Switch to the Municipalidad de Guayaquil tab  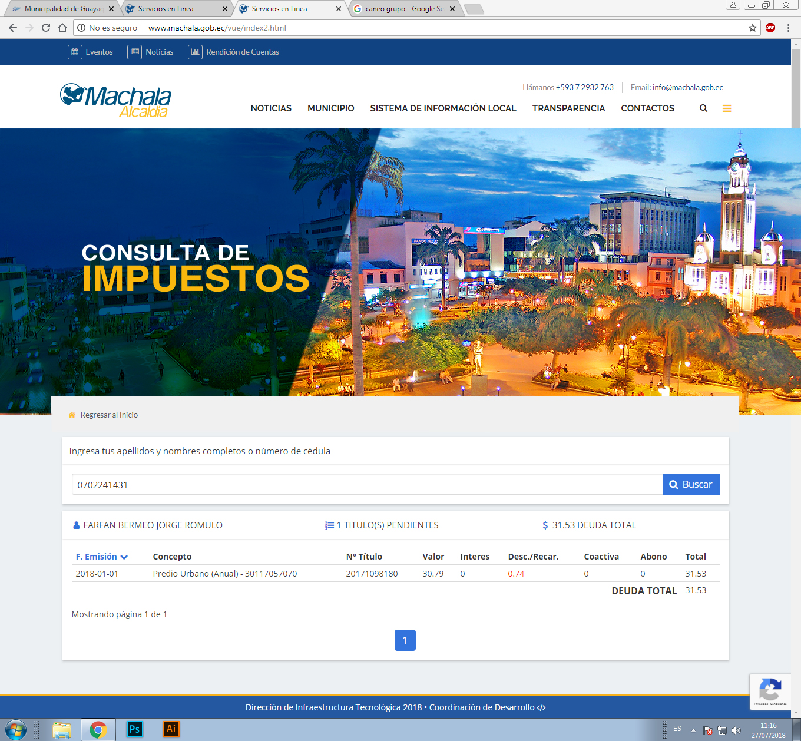[x=59, y=9]
